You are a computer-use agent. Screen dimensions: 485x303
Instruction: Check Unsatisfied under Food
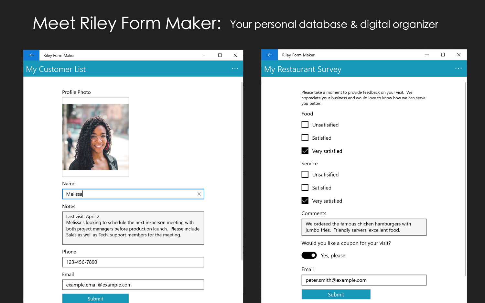[x=305, y=124]
